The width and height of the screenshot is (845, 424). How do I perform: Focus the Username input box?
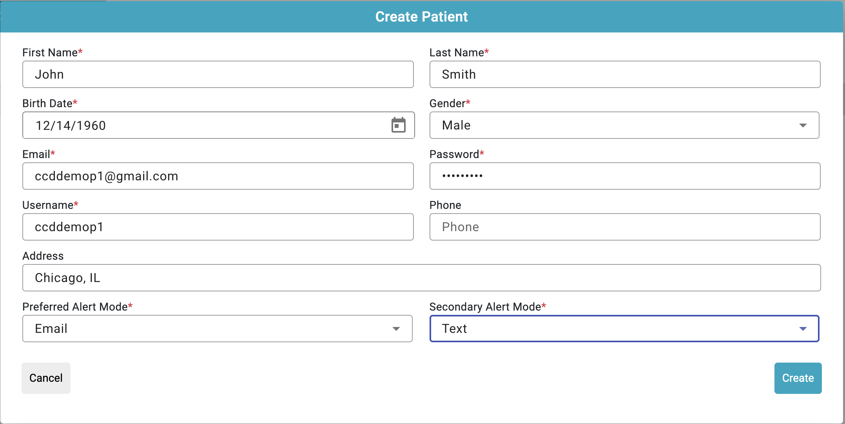pos(218,227)
